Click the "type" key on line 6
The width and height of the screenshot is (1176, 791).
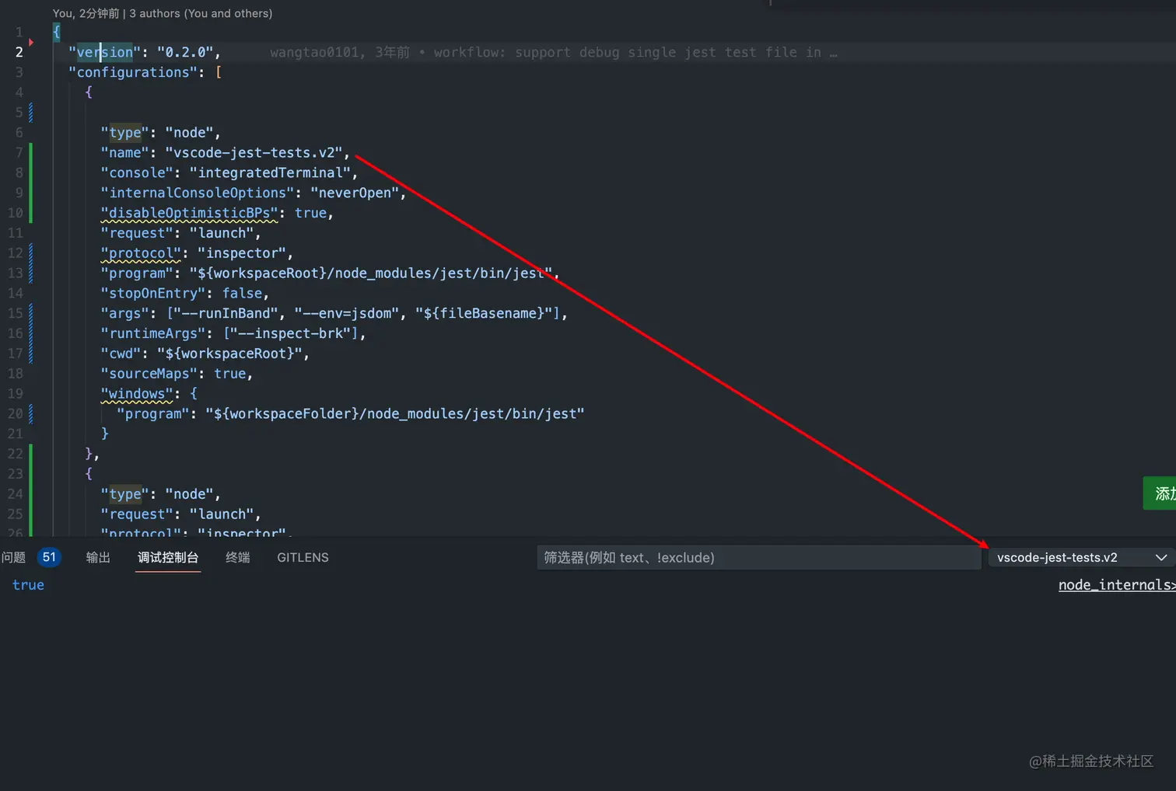coord(125,132)
